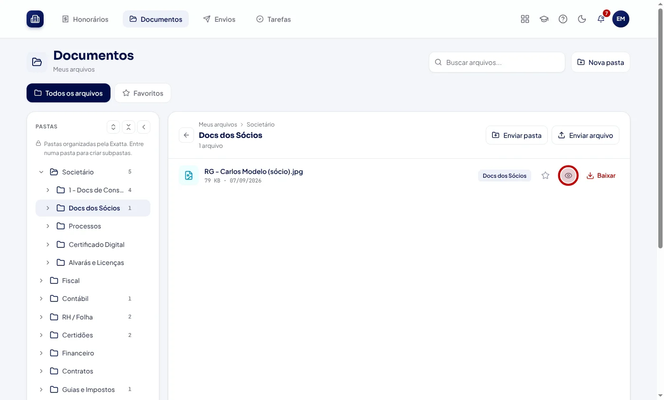Open the Certidões folder

(93, 335)
